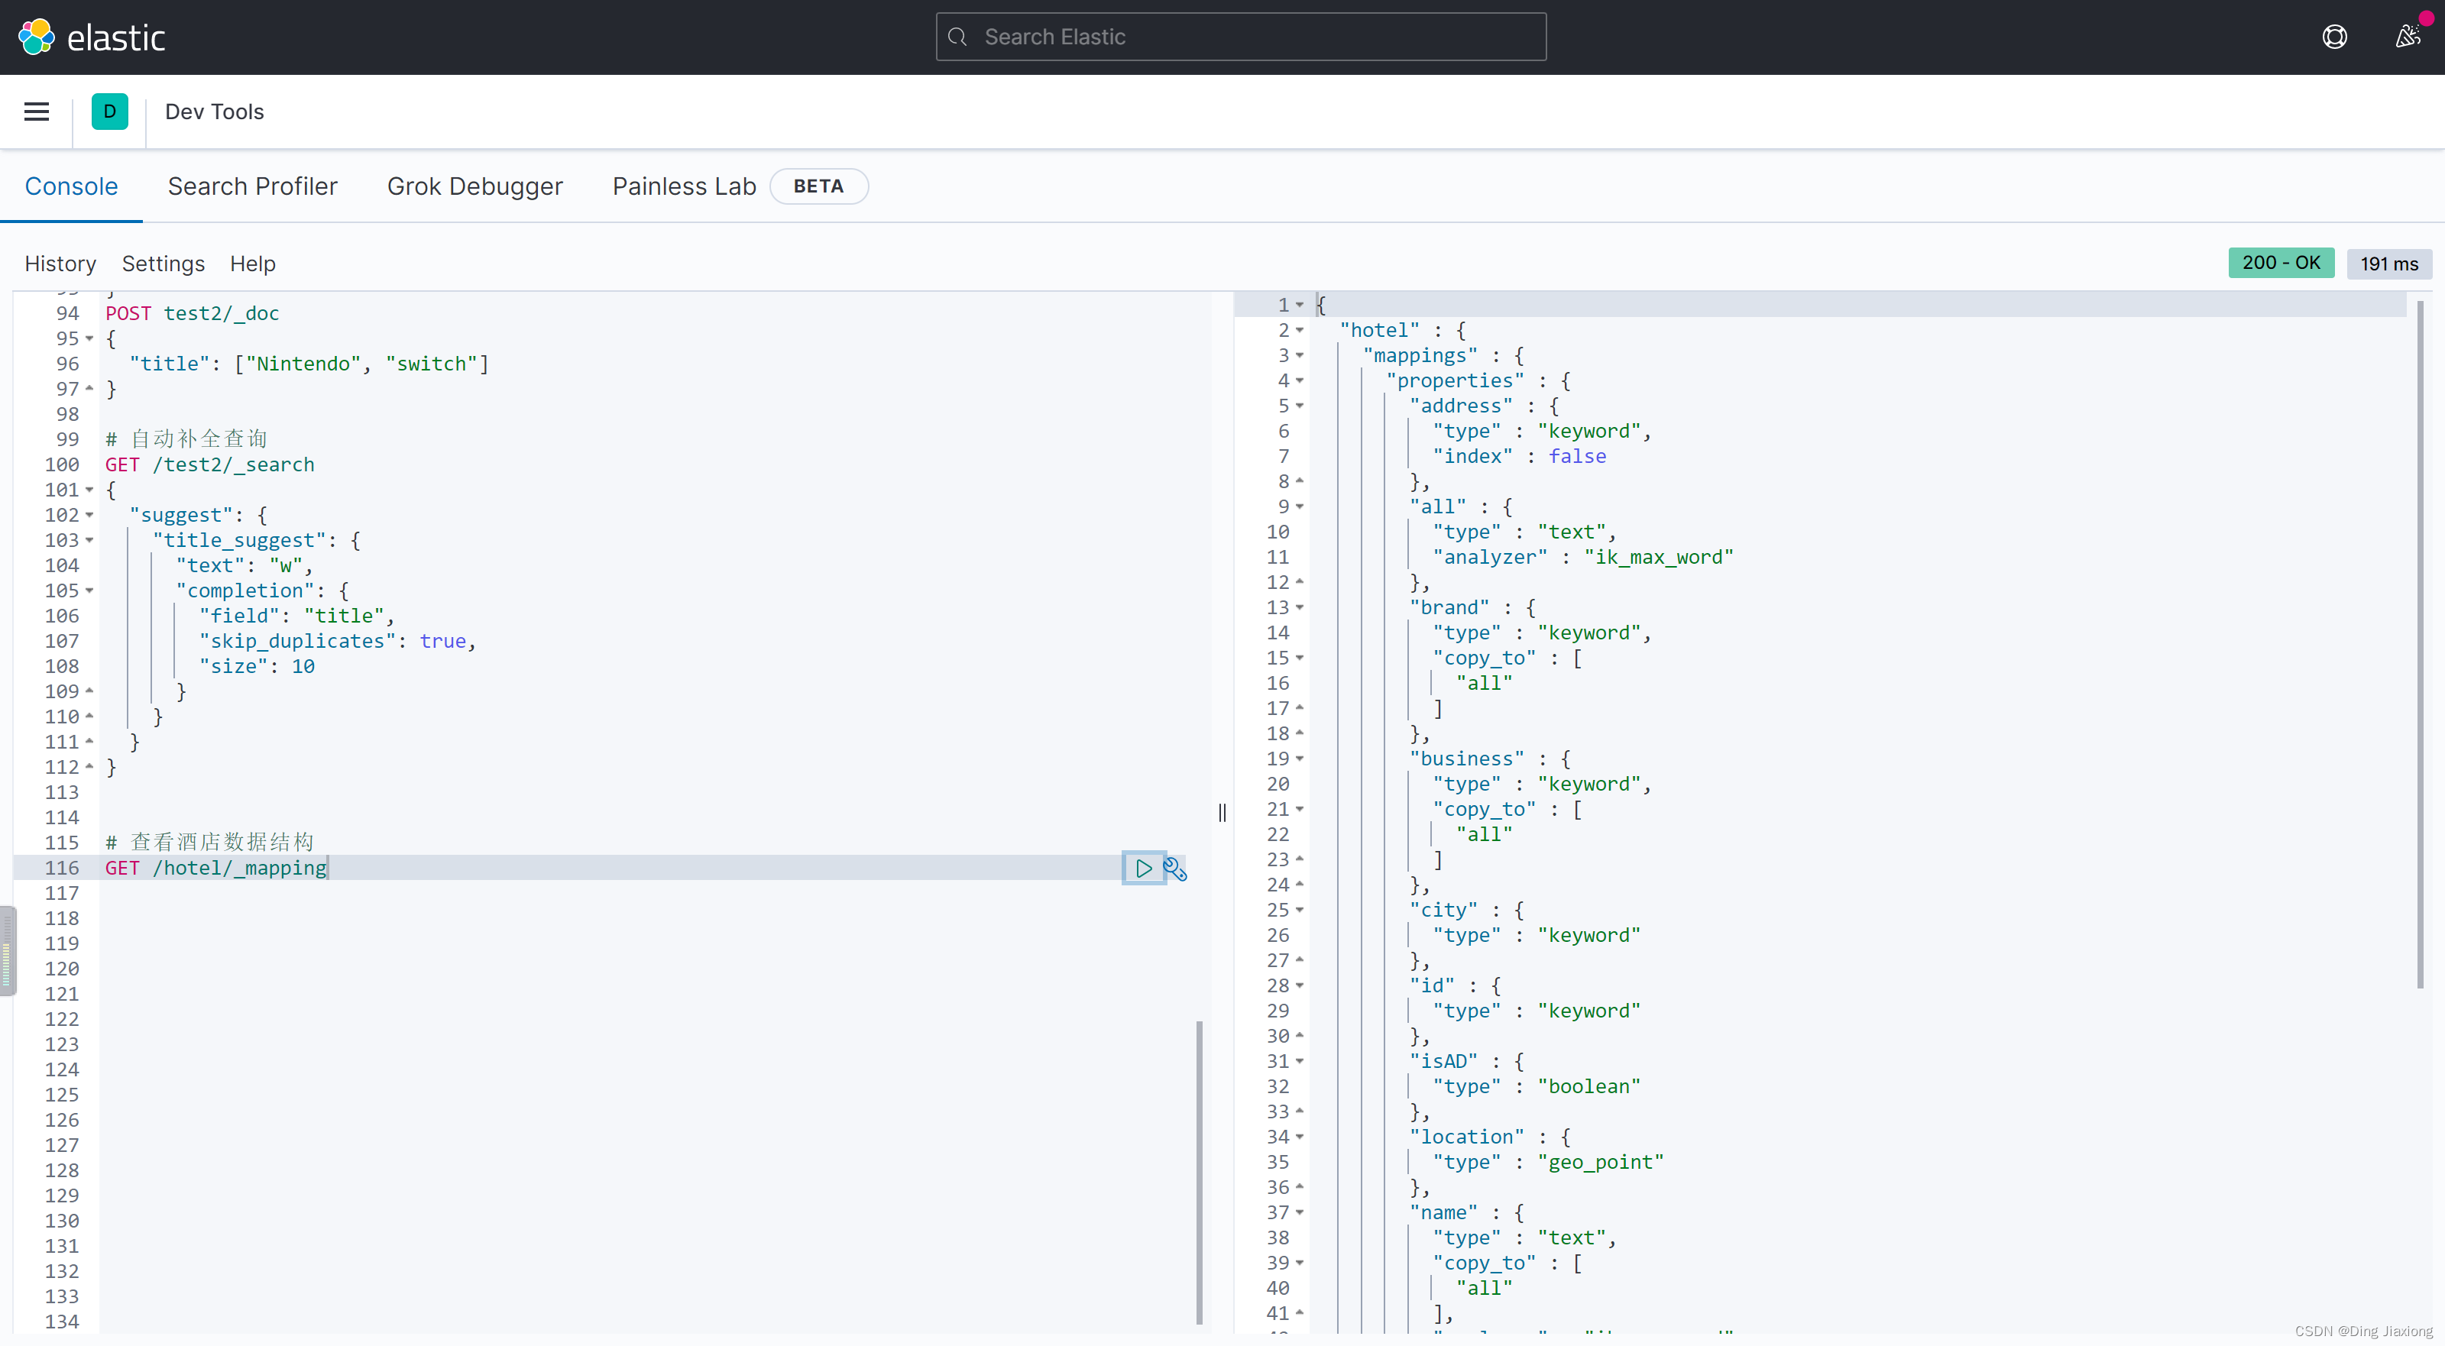Collapse the fold arrow at editor line 95
Screen dimensions: 2445x1346
point(89,338)
